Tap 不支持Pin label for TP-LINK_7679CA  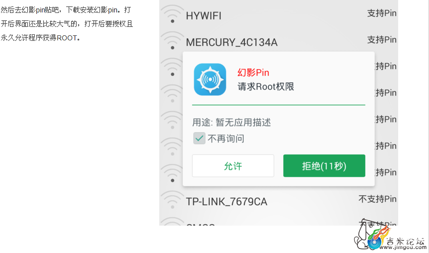click(x=377, y=199)
